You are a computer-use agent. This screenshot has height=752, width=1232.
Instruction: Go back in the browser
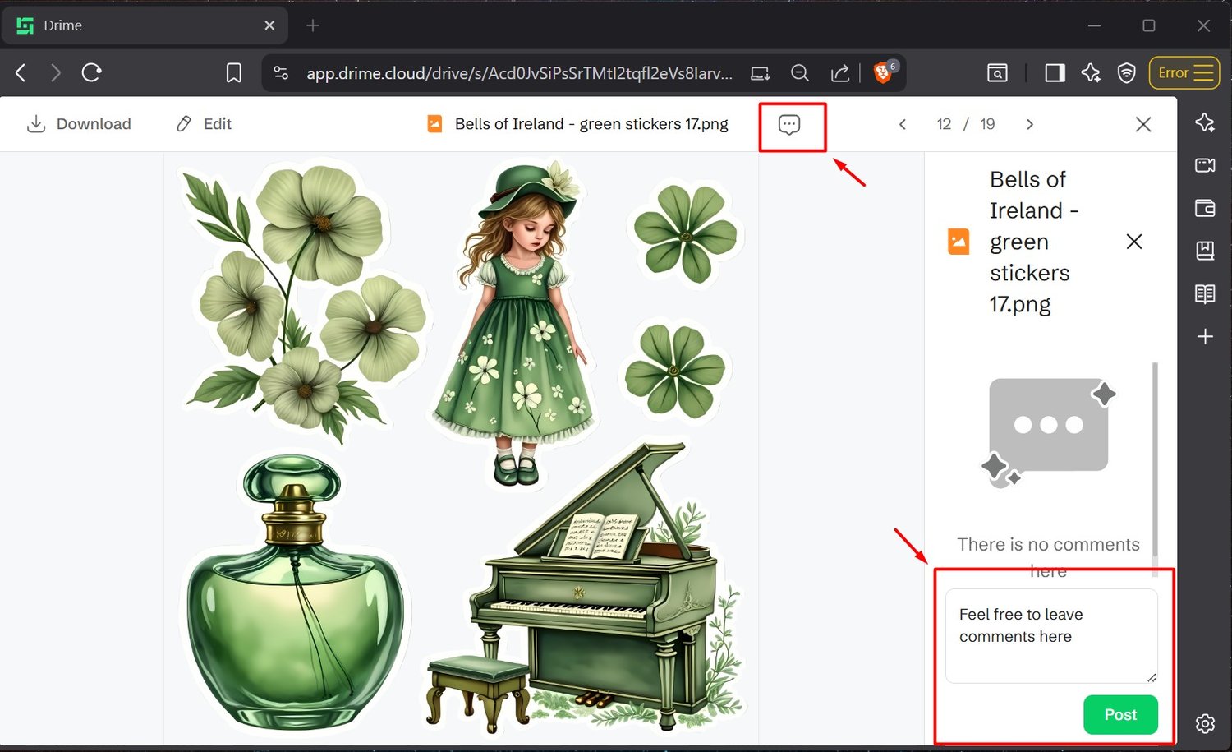click(21, 73)
